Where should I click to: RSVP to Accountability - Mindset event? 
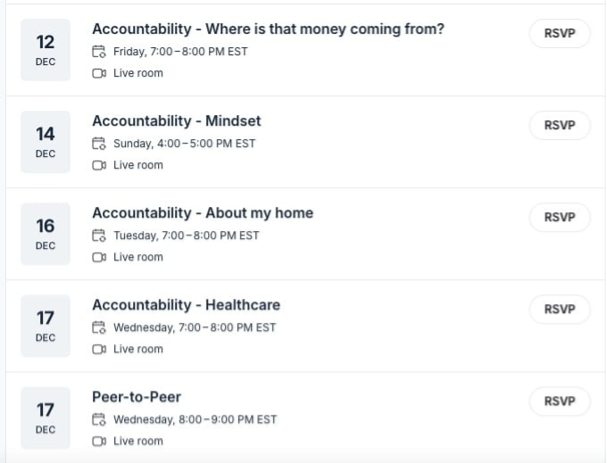[x=560, y=126]
